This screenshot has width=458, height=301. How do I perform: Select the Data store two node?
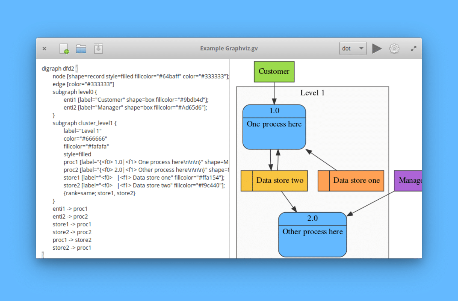tap(274, 181)
